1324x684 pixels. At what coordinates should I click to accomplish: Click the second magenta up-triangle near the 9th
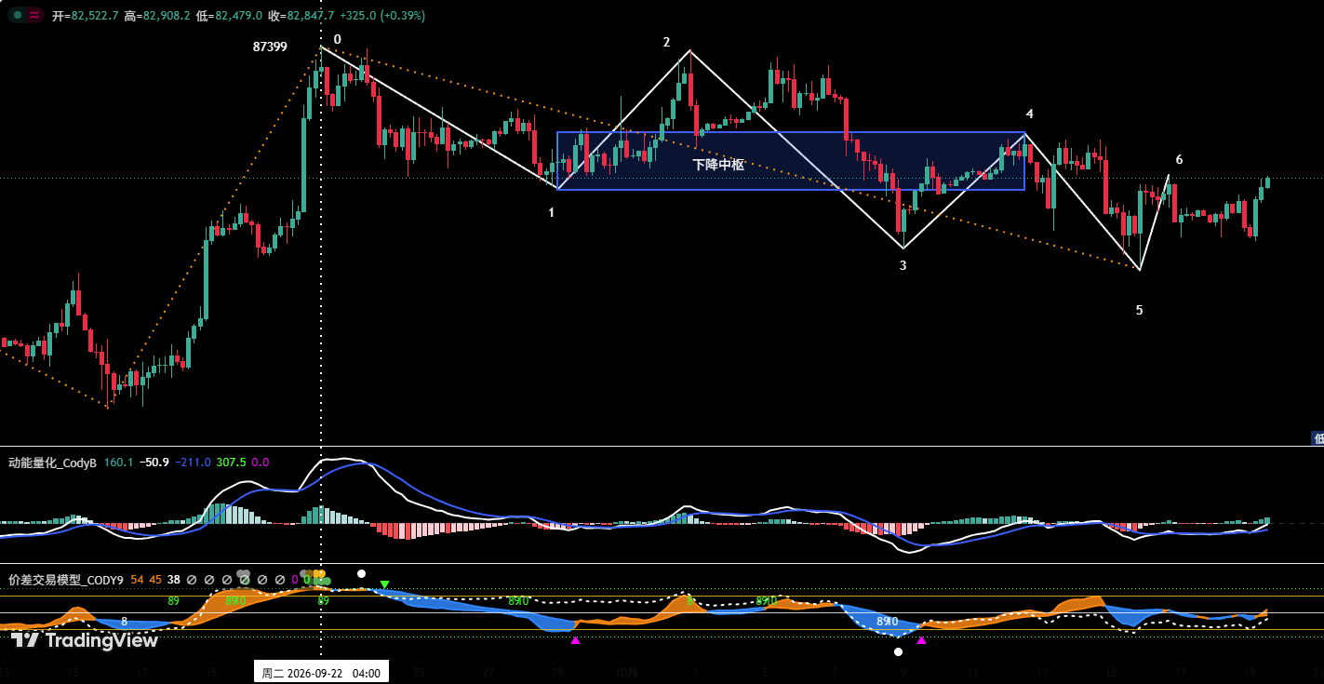click(921, 640)
